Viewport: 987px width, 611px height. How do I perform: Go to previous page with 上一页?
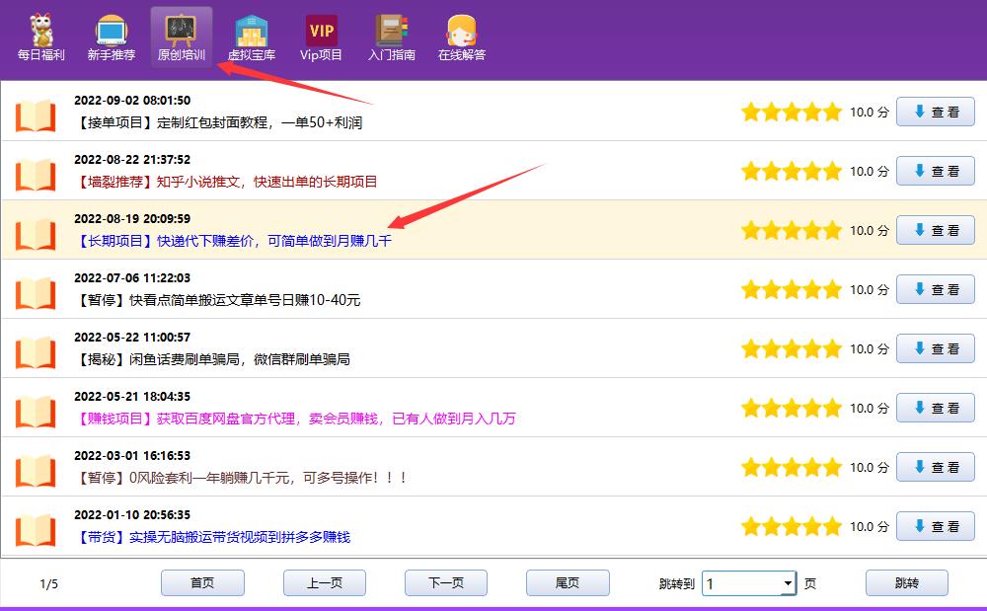(324, 583)
